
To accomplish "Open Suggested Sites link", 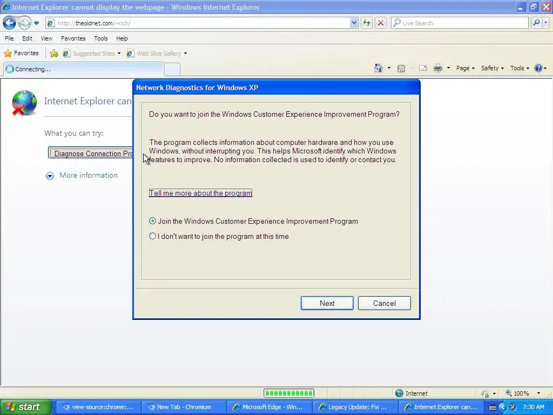I will [90, 53].
